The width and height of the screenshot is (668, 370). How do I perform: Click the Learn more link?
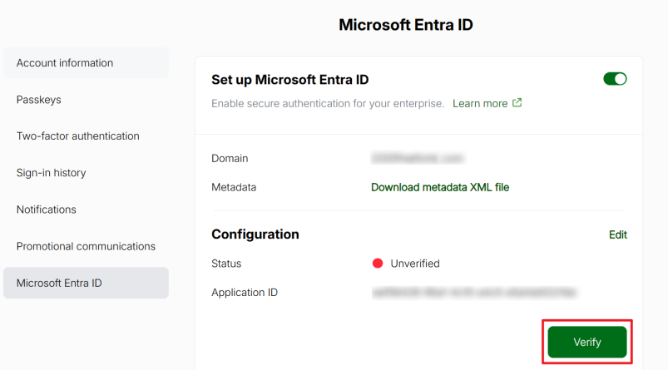pyautogui.click(x=480, y=104)
